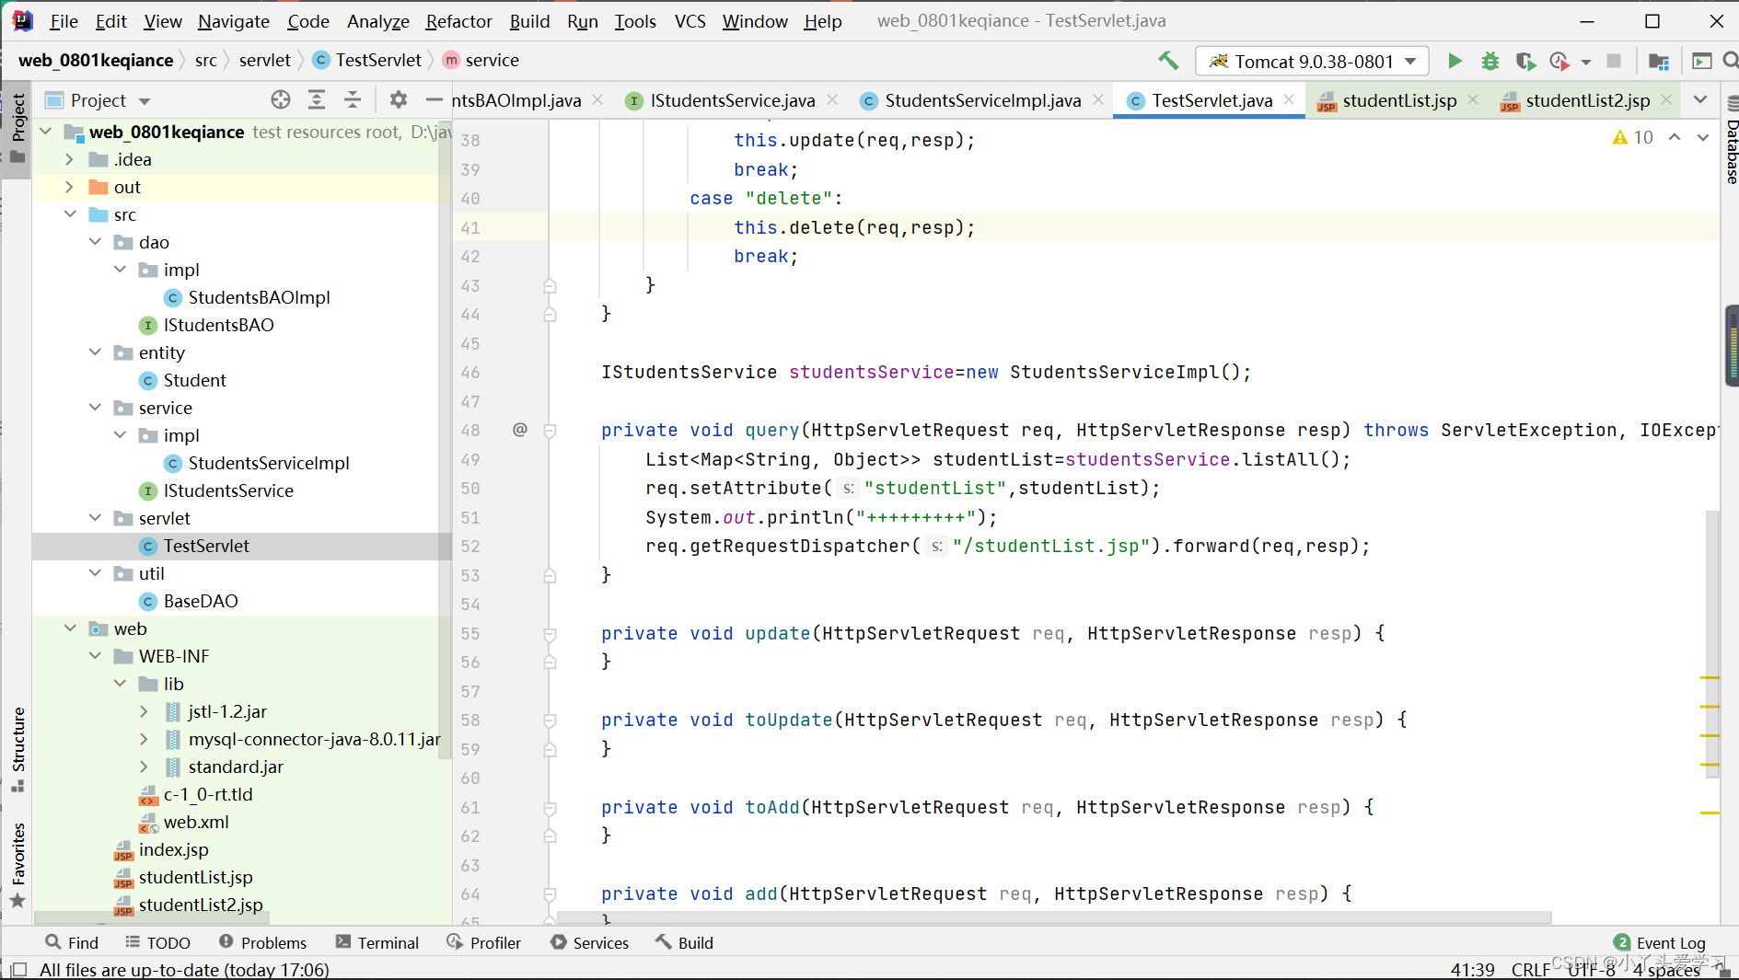This screenshot has height=980, width=1739.
Task: Click the profiler run icon
Action: pos(1559,61)
